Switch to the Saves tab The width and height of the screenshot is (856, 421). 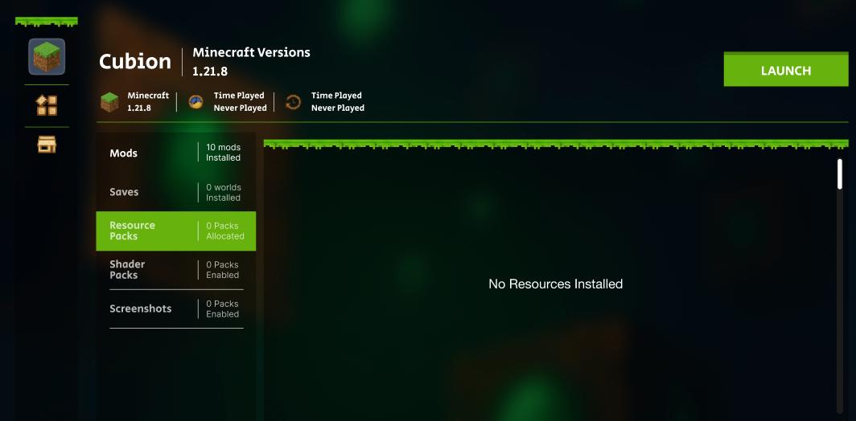click(175, 192)
